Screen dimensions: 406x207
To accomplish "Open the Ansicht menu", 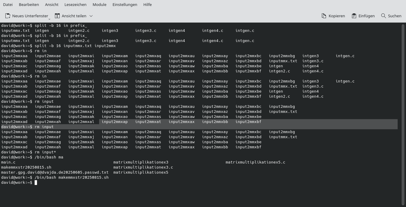I will coord(51,4).
